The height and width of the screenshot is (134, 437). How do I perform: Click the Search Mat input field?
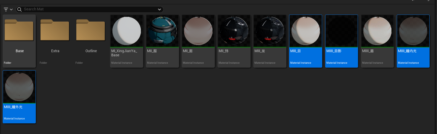pos(89,9)
